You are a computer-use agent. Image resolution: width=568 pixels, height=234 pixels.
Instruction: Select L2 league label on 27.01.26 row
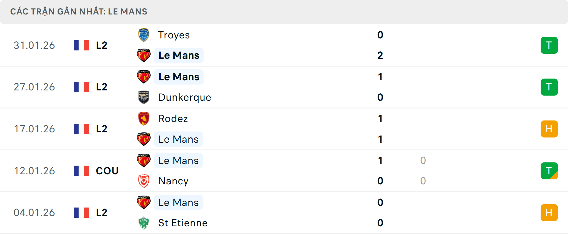pos(101,87)
